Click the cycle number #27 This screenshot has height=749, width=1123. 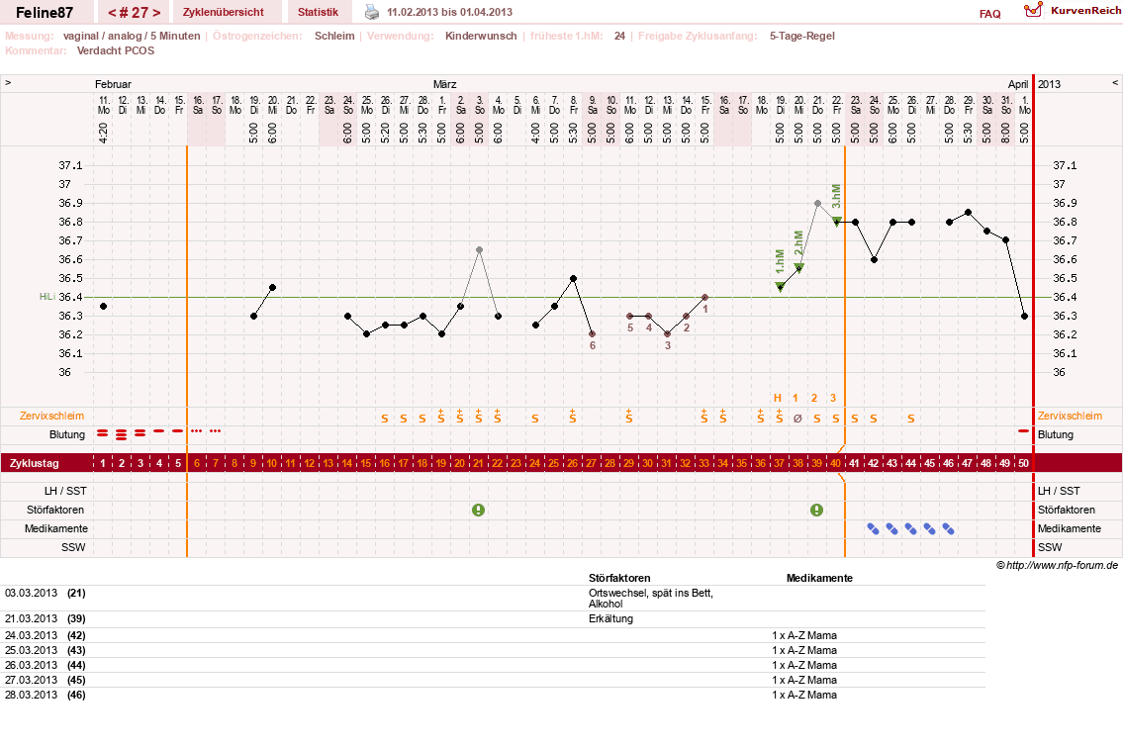point(134,12)
